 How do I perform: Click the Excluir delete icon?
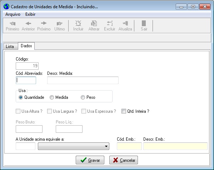[110, 23]
